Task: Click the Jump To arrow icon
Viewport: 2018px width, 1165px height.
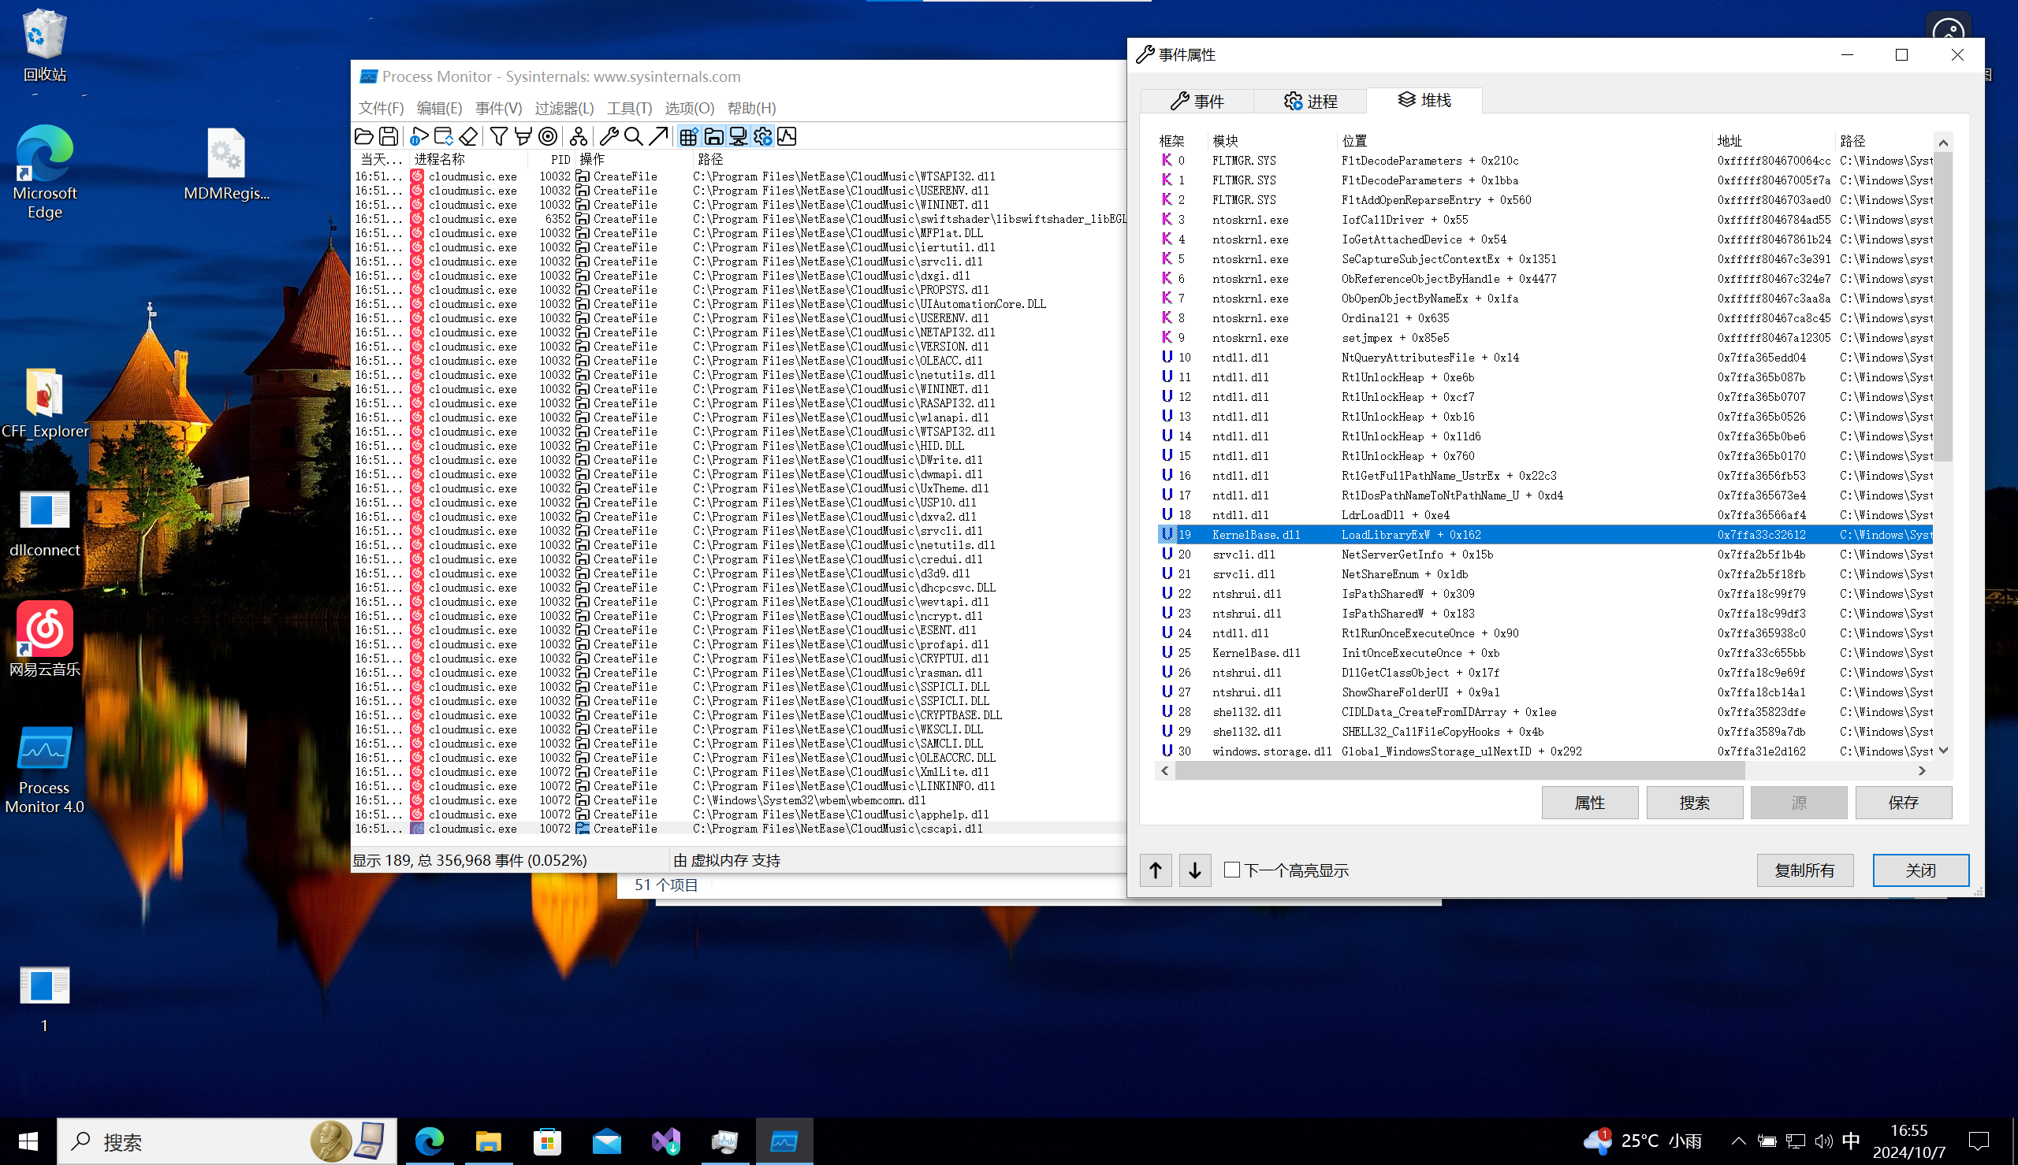Action: 658,137
